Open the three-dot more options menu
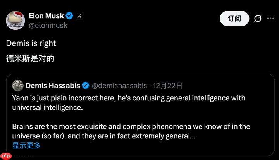 tap(271, 18)
